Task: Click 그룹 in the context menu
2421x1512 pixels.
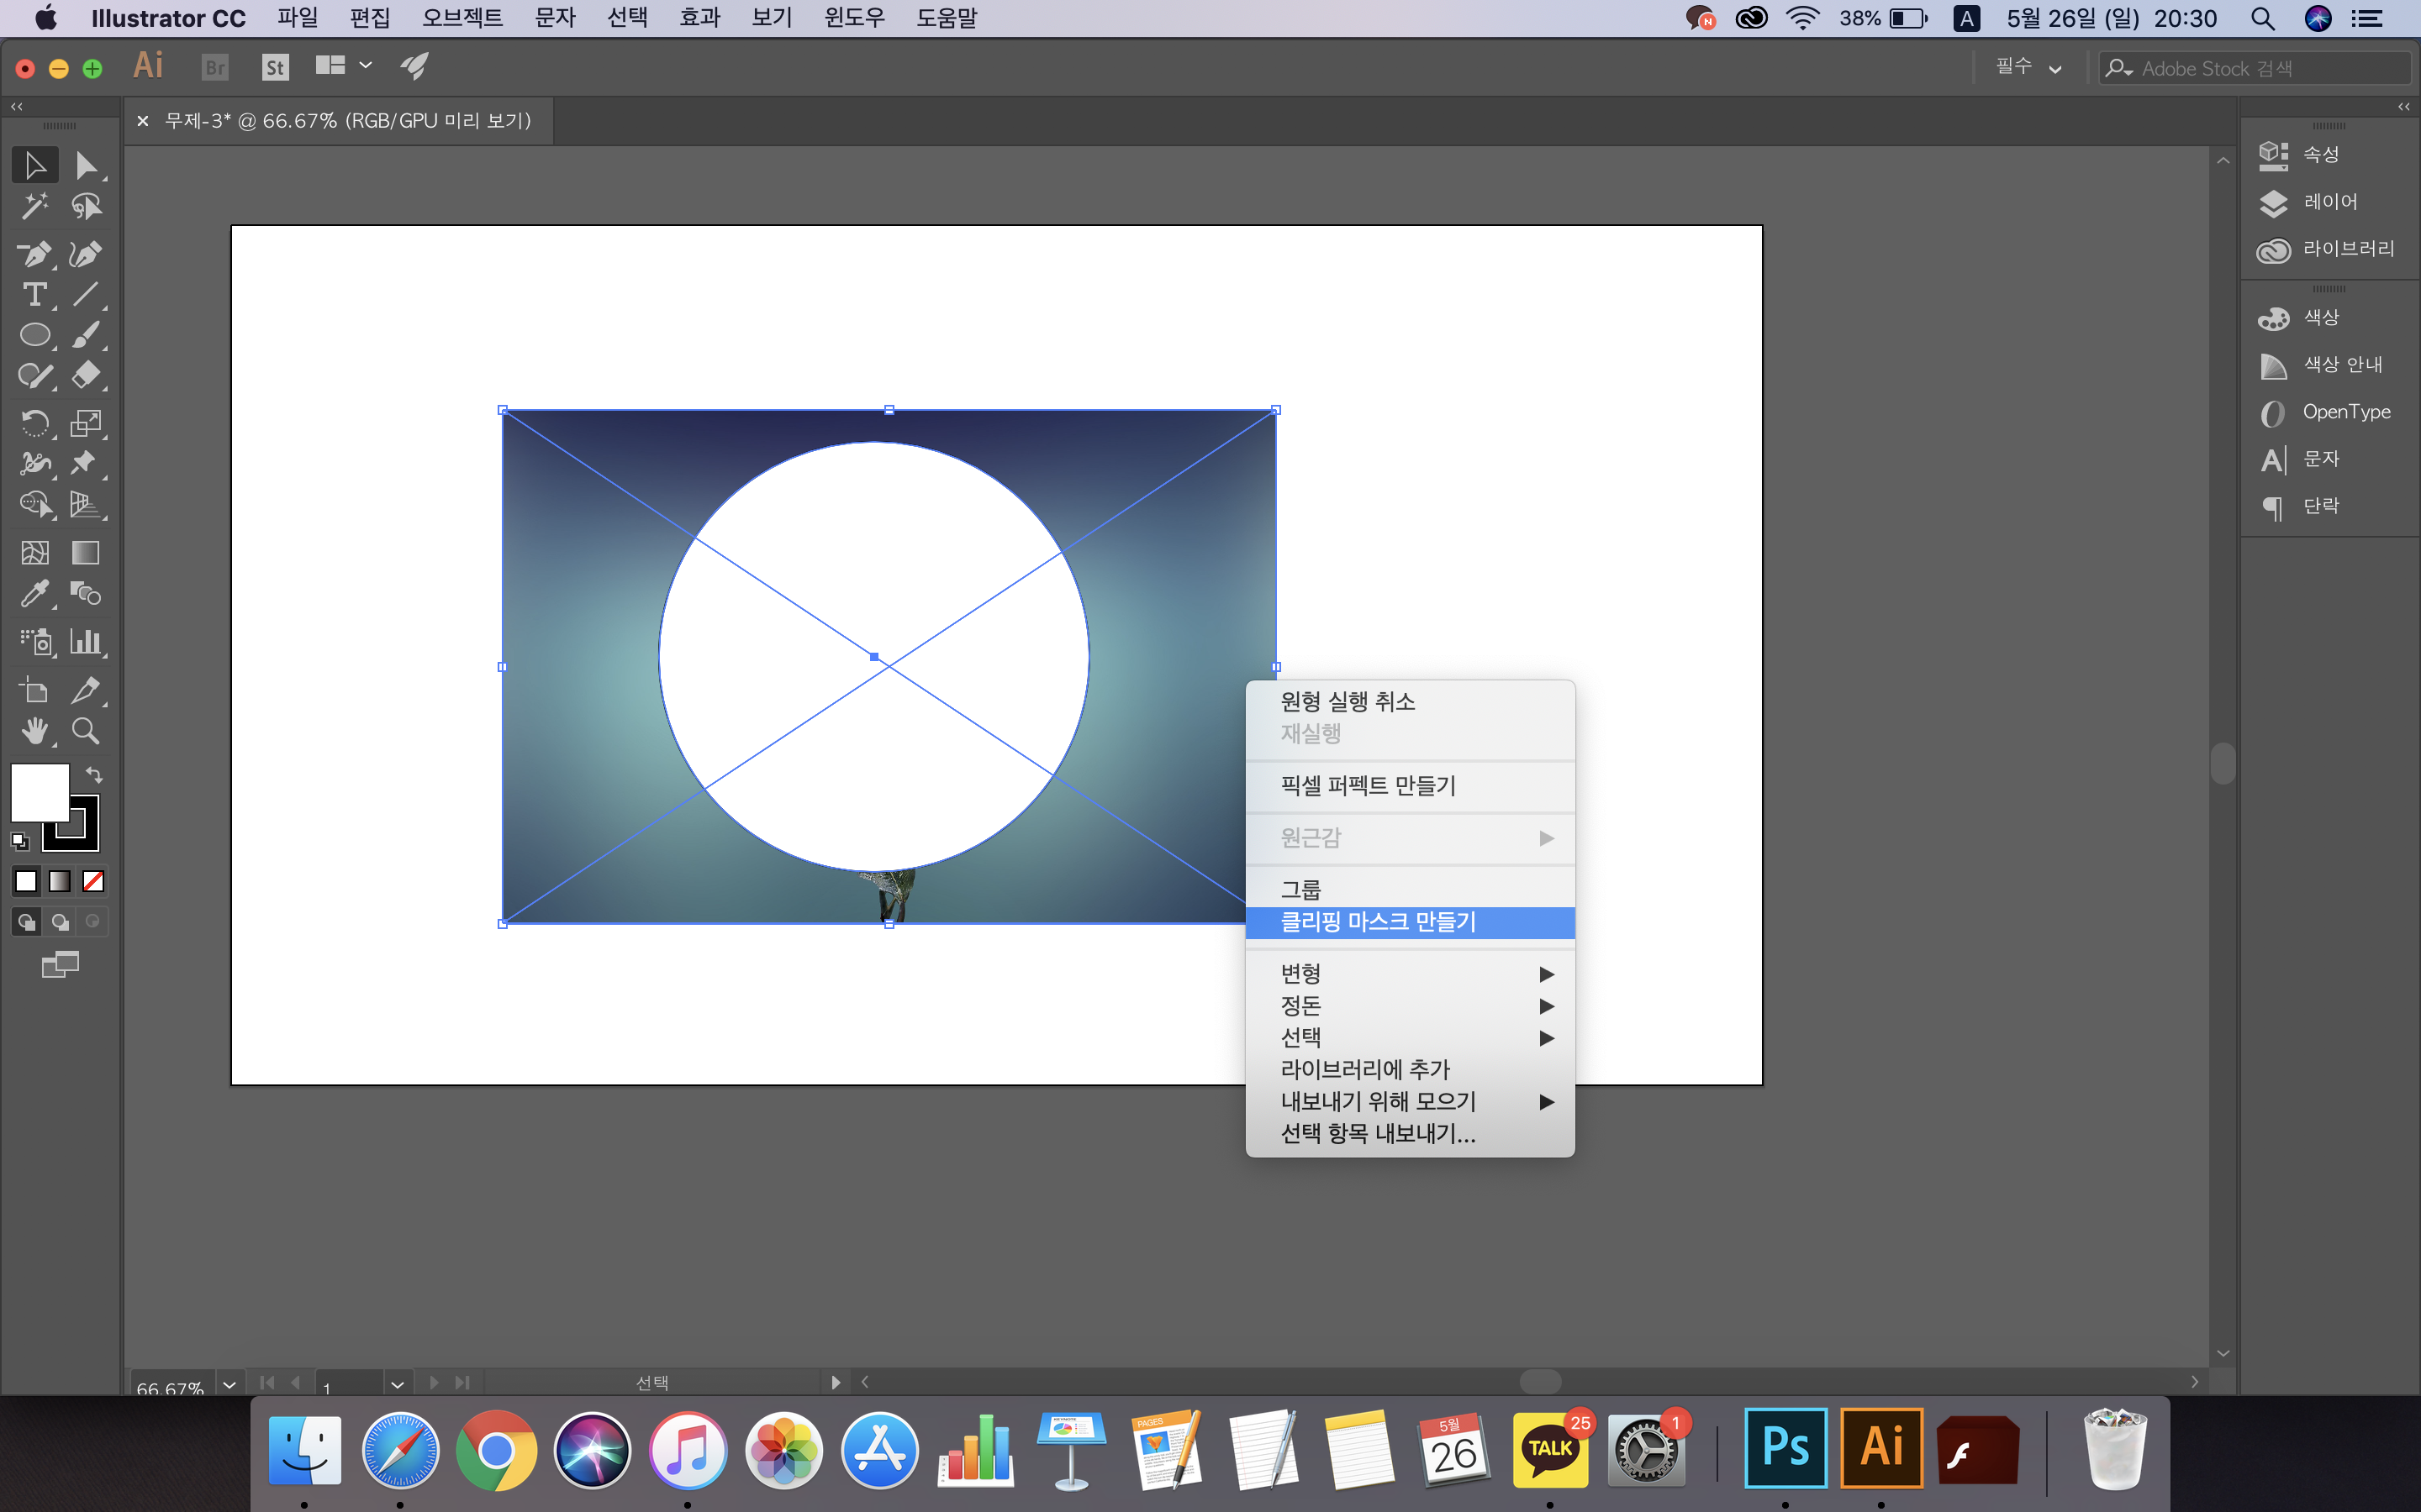Action: click(1300, 889)
